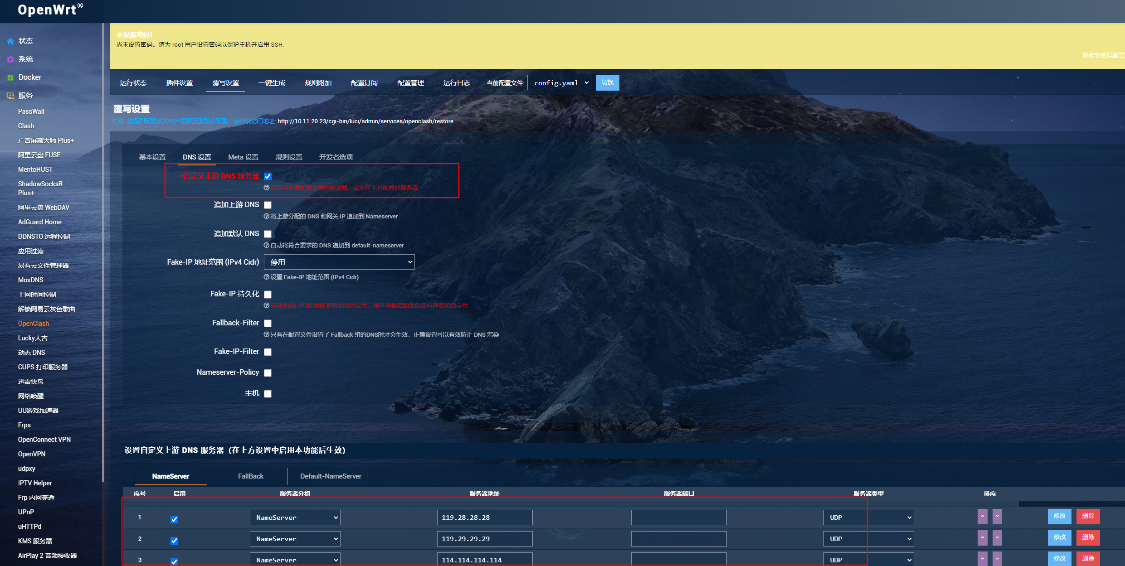Open the config.yaml file dropdown
Screen dimensions: 1125x566
click(x=559, y=83)
